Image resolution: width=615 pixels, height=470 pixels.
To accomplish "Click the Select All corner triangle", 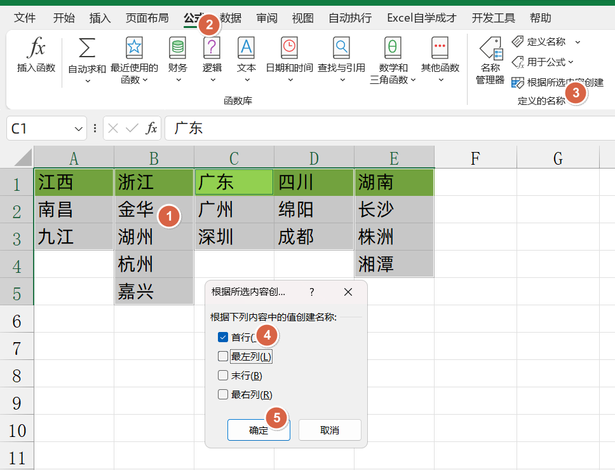I will (23, 158).
